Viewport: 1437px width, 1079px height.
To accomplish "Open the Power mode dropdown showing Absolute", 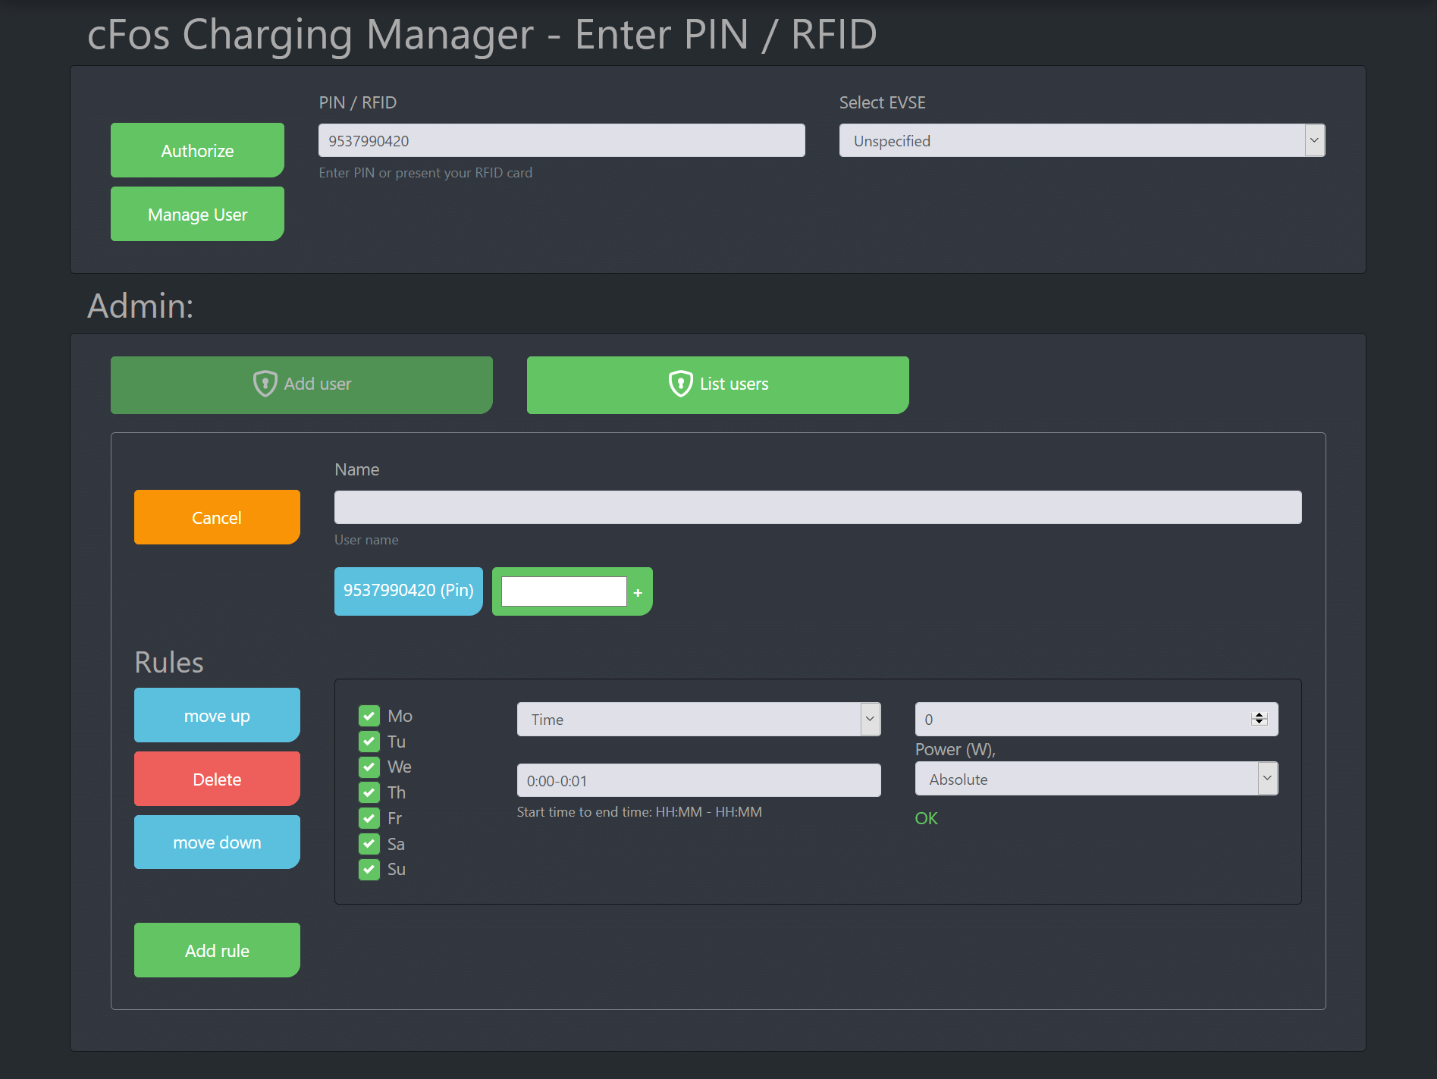I will click(1266, 779).
